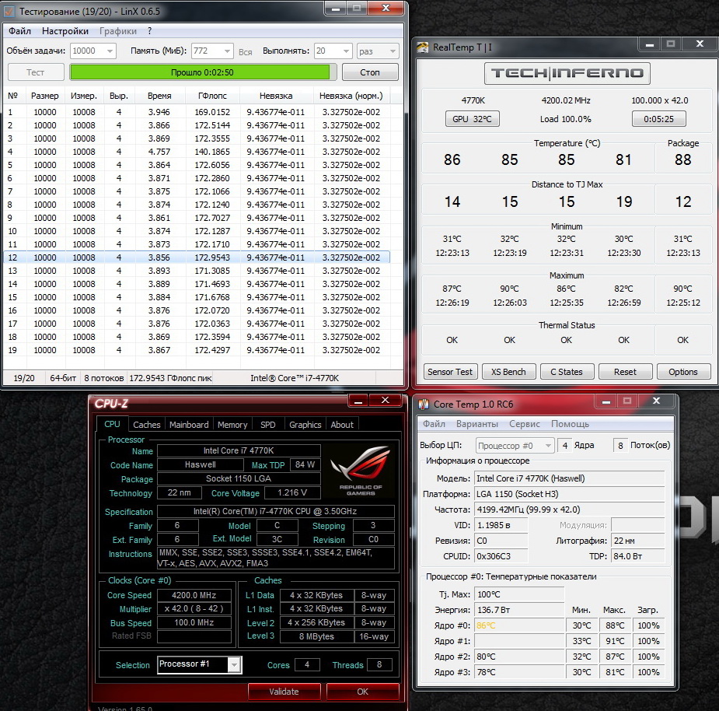
Task: Expand the раз units dropdown in LinX
Action: (393, 51)
